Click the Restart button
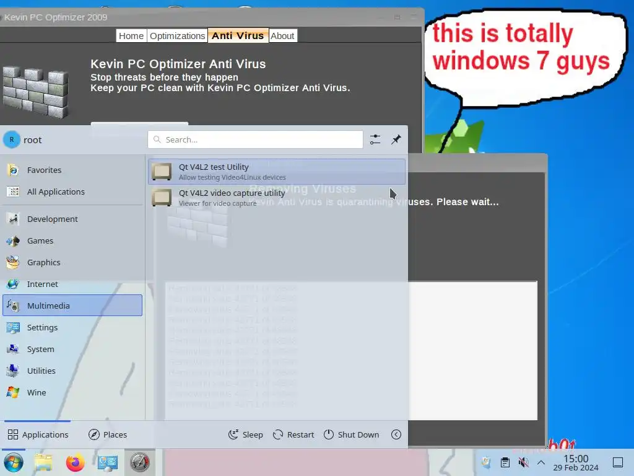 click(x=293, y=434)
